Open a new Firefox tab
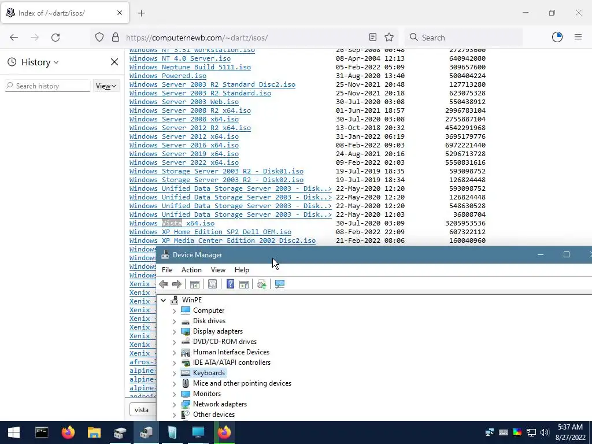 coord(141,13)
